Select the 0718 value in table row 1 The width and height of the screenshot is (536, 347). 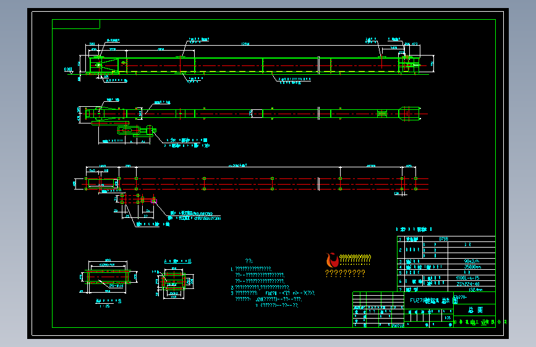pos(443,239)
